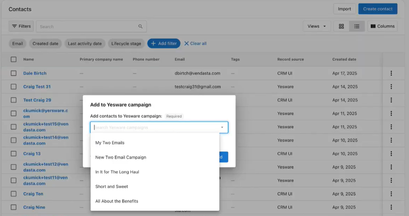The height and width of the screenshot is (216, 409).
Task: Open row actions for ckumick+test15 contact
Action: pos(391,127)
